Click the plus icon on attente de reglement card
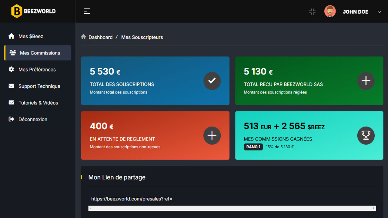 point(212,136)
